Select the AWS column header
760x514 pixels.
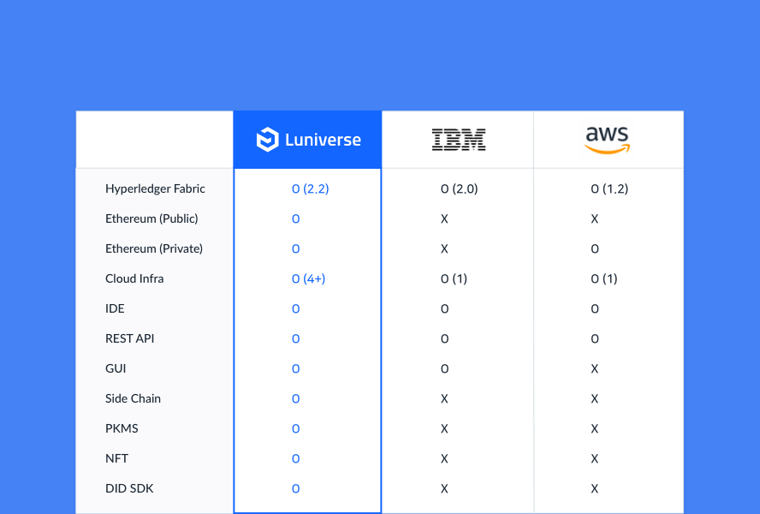coord(609,139)
